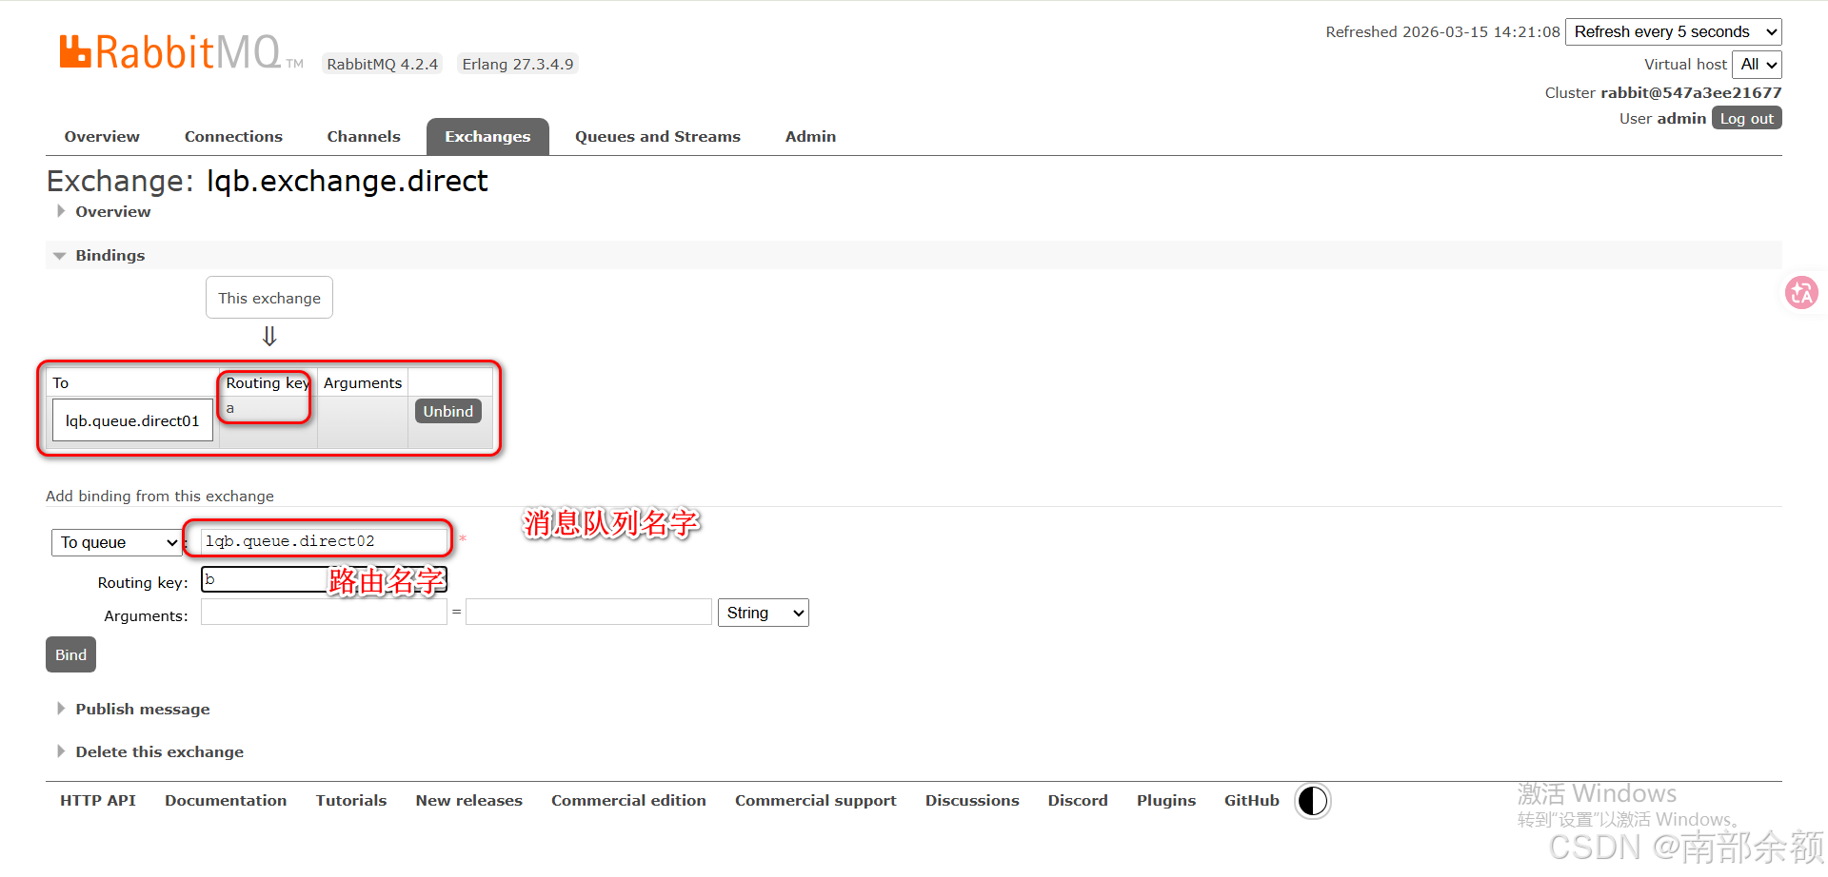Open the GitHub footer link

pos(1252,801)
